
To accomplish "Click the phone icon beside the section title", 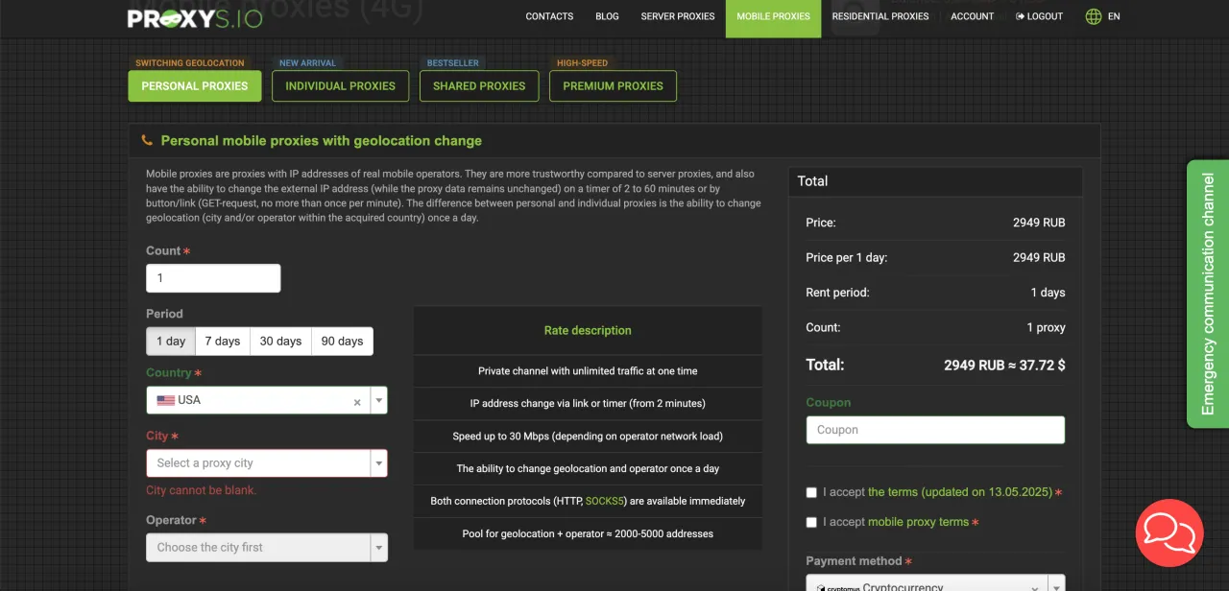I will [x=147, y=140].
